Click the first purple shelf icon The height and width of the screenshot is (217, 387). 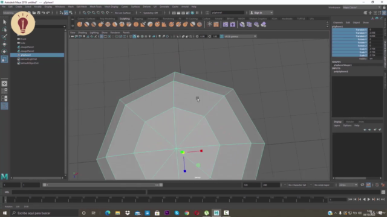(x=226, y=24)
